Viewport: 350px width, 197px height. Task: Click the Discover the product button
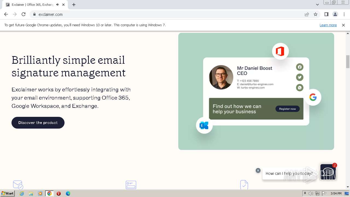tap(38, 123)
